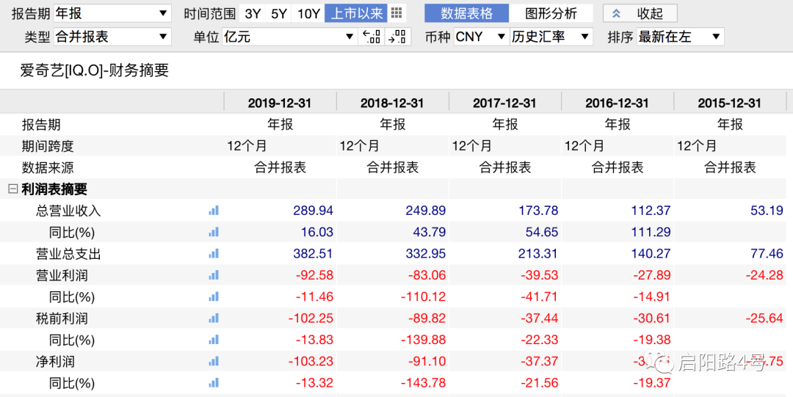Viewport: 793px width, 397px height.
Task: Select the 5Y time range
Action: point(279,13)
